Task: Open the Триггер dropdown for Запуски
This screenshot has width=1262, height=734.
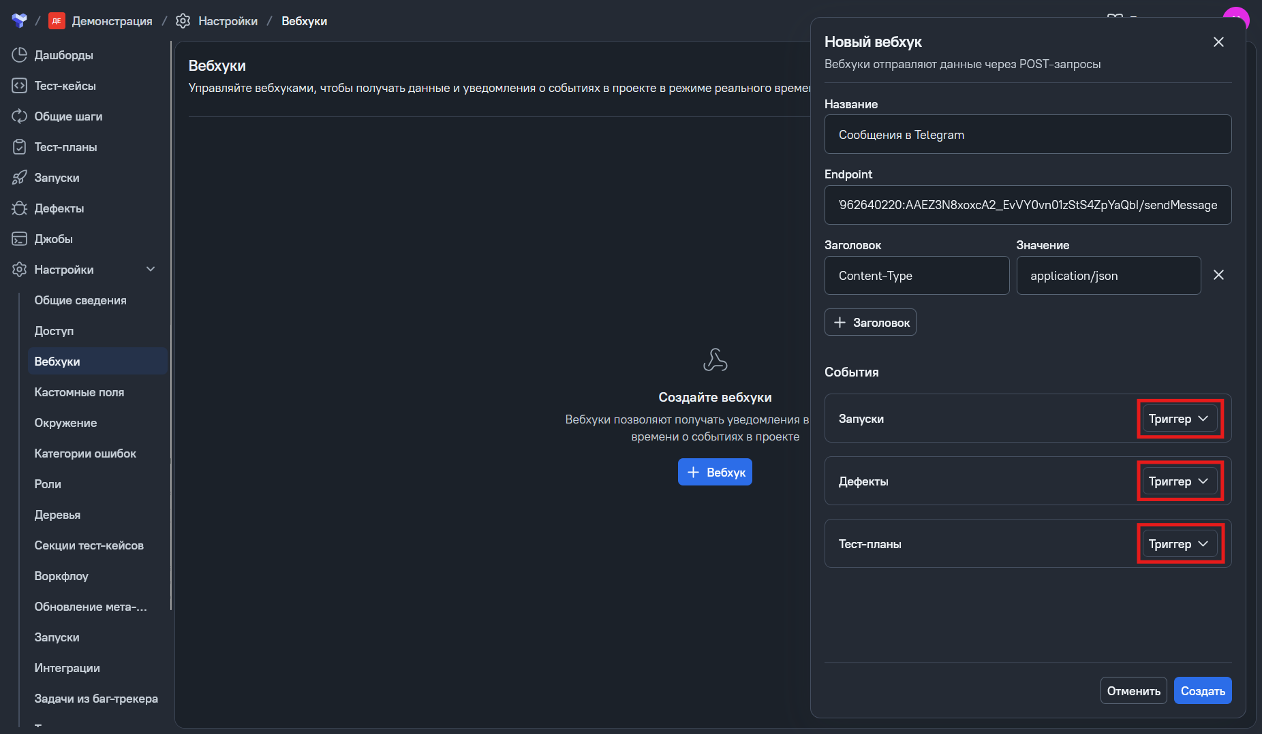Action: coord(1179,419)
